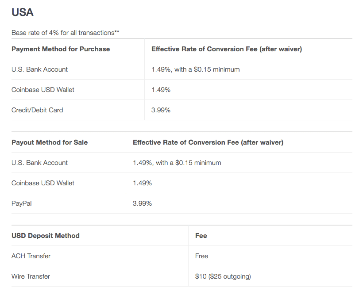Click the ACH Transfer row
This screenshot has width=363, height=295.
pos(31,256)
